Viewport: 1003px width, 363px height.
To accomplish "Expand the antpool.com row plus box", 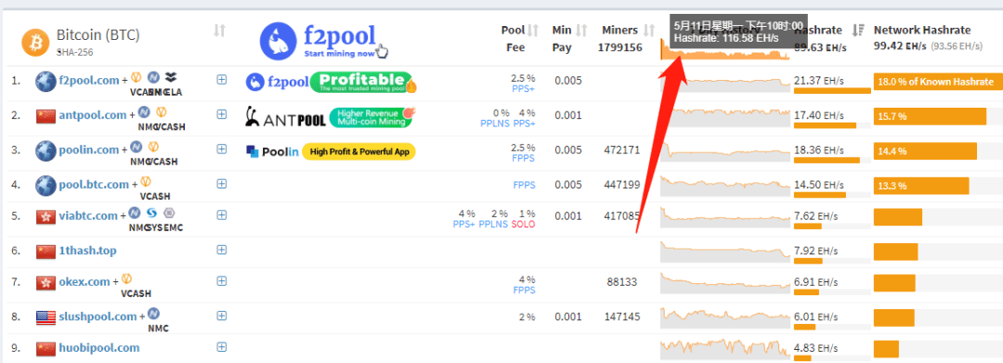I will [222, 114].
